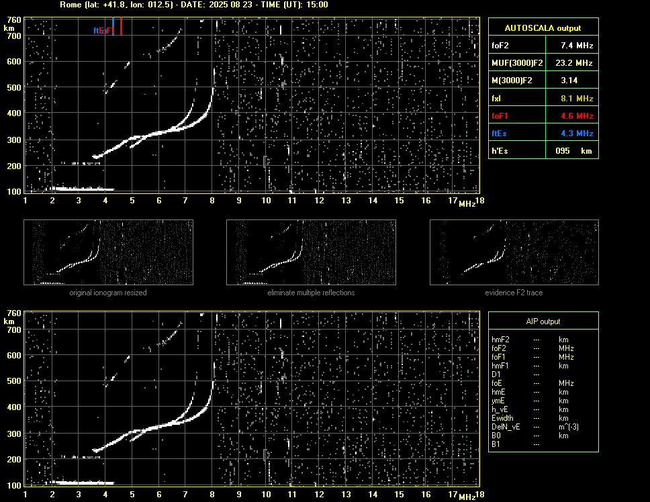Click the 10 MHz axis label on top ionogram

(x=266, y=201)
